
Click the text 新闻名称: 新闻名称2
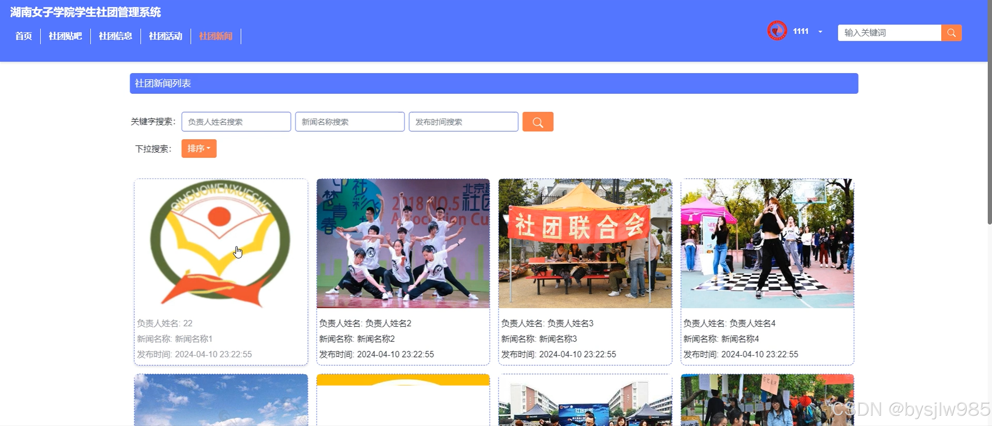(356, 339)
